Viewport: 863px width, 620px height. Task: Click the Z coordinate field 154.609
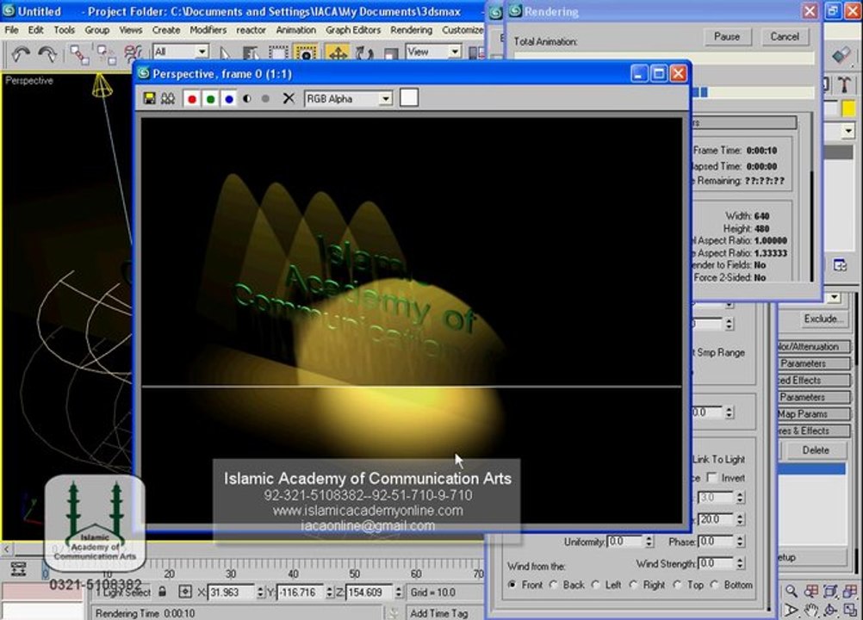[x=369, y=592]
